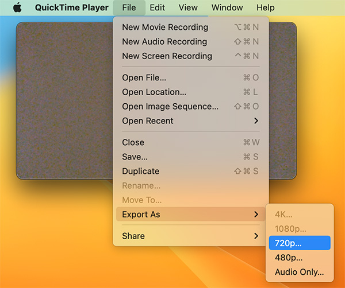This screenshot has height=288, width=345.
Task: Select Open Location… menu item
Action: [190, 92]
